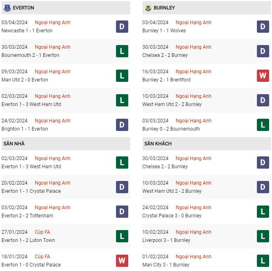Click the D badge for Newcastle 1-1 Everton

[x=122, y=27]
